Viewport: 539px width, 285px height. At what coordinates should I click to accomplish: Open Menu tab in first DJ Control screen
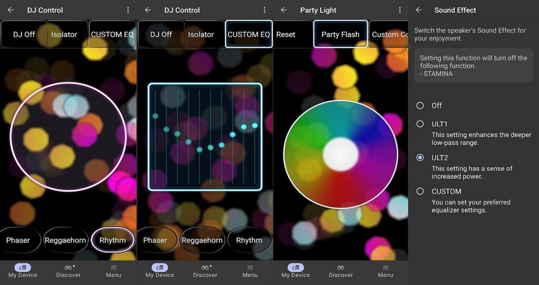click(114, 271)
